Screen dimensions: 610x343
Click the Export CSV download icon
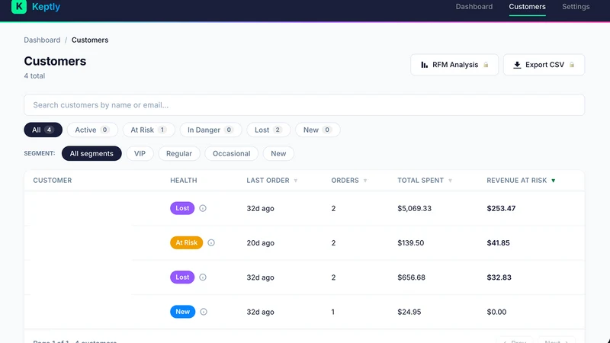(x=517, y=65)
